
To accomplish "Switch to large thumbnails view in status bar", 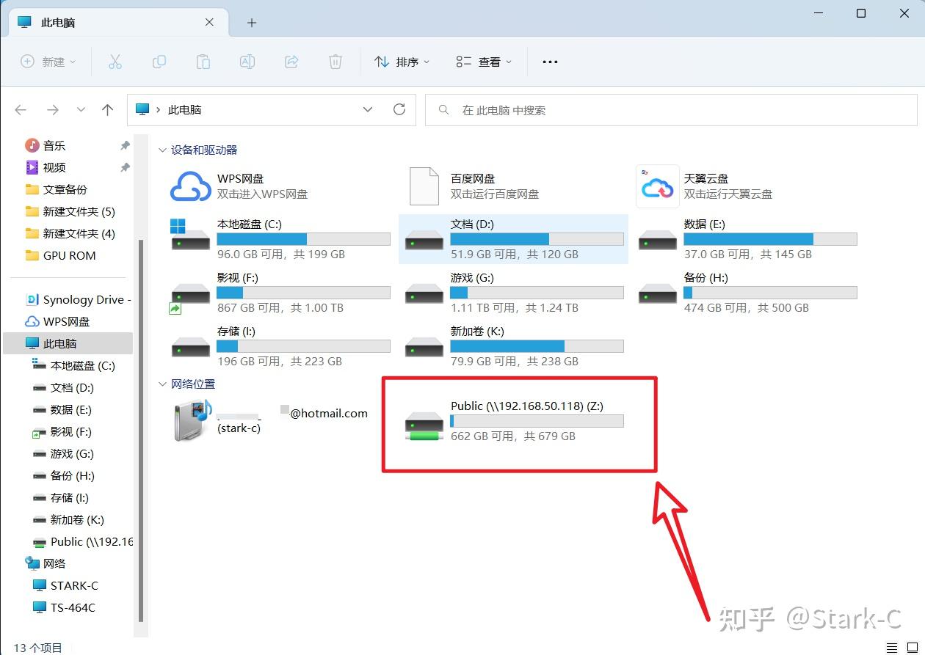I will (912, 647).
